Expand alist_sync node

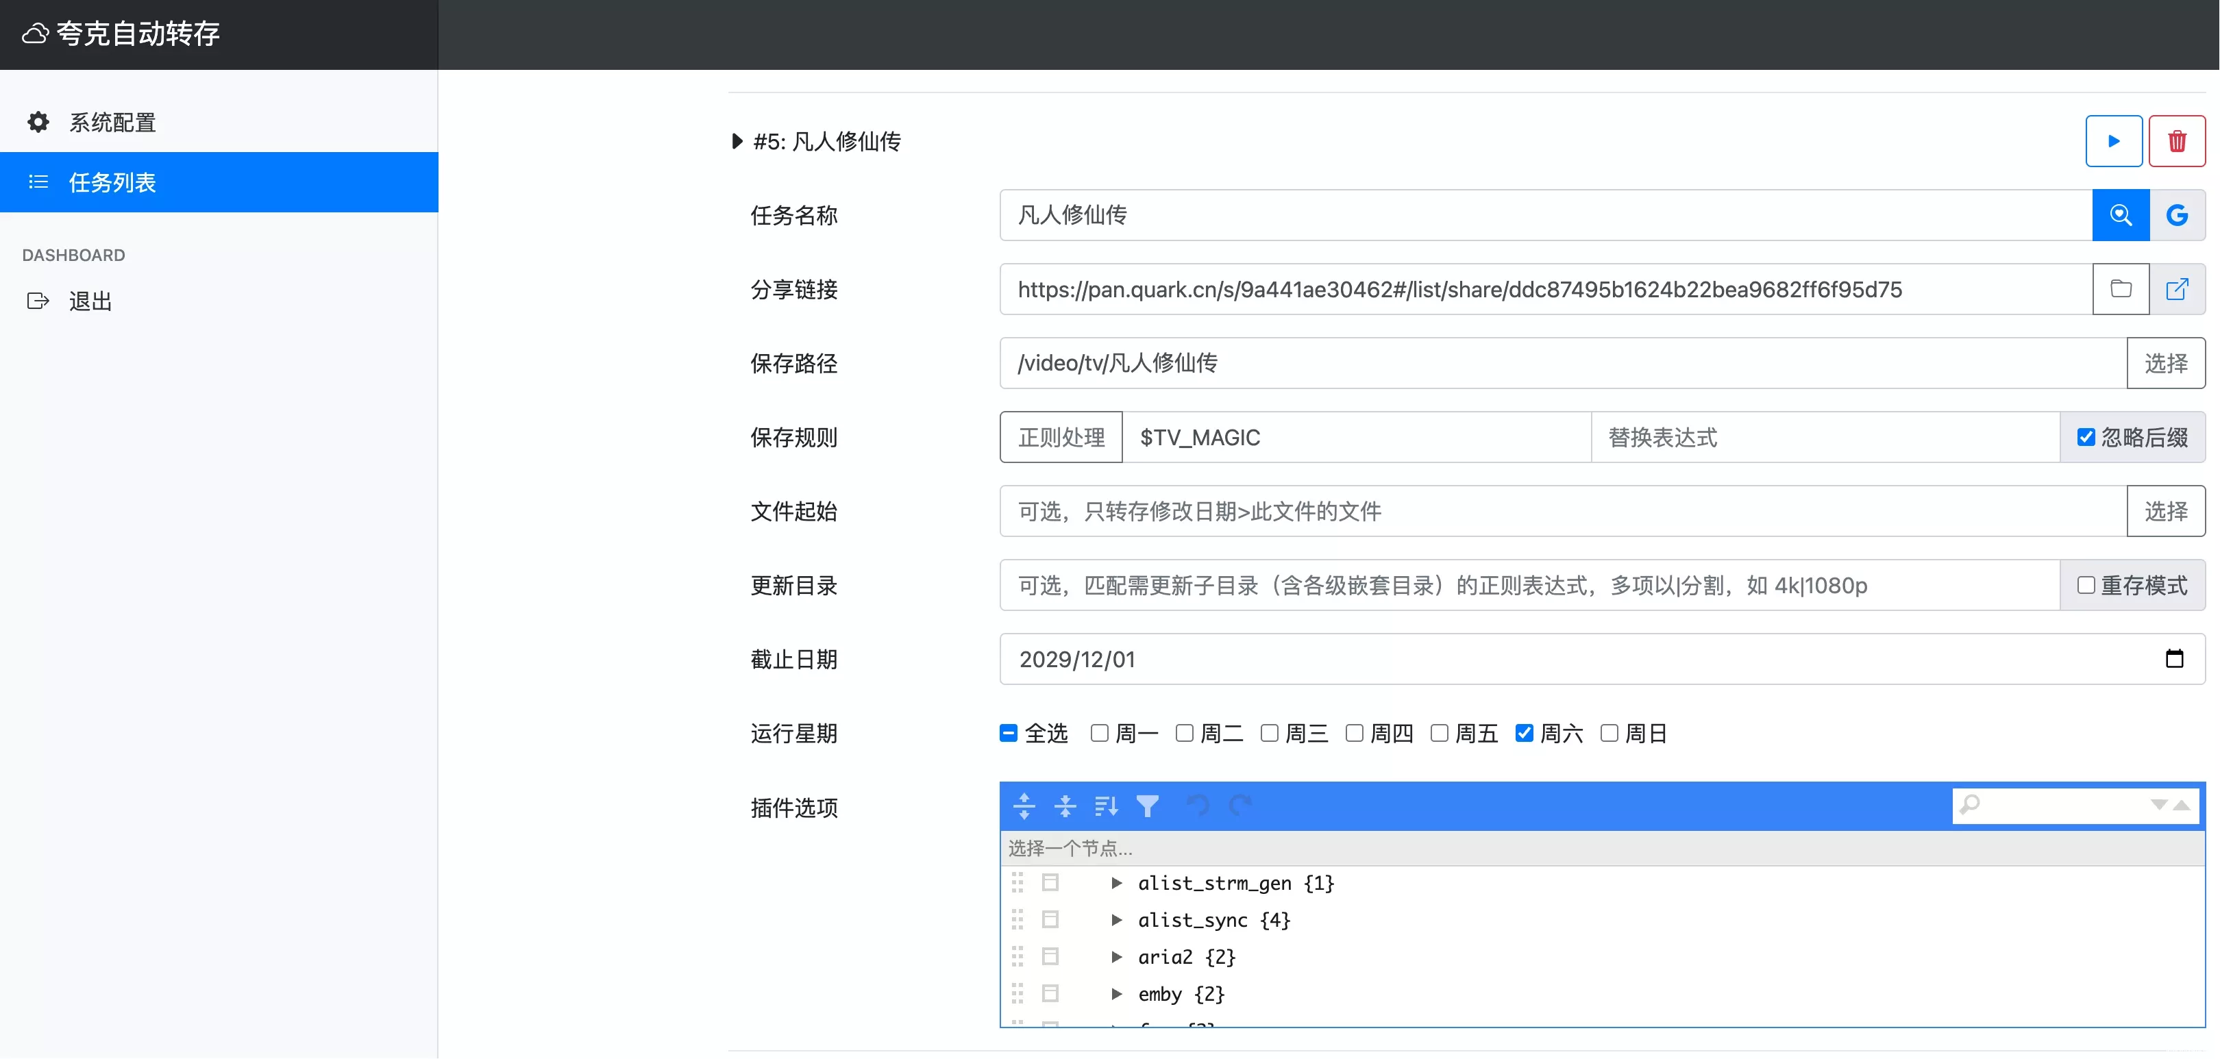pyautogui.click(x=1116, y=919)
